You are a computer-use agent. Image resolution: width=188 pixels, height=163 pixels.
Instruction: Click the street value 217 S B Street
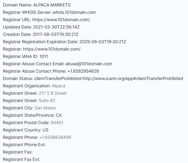(x=53, y=93)
